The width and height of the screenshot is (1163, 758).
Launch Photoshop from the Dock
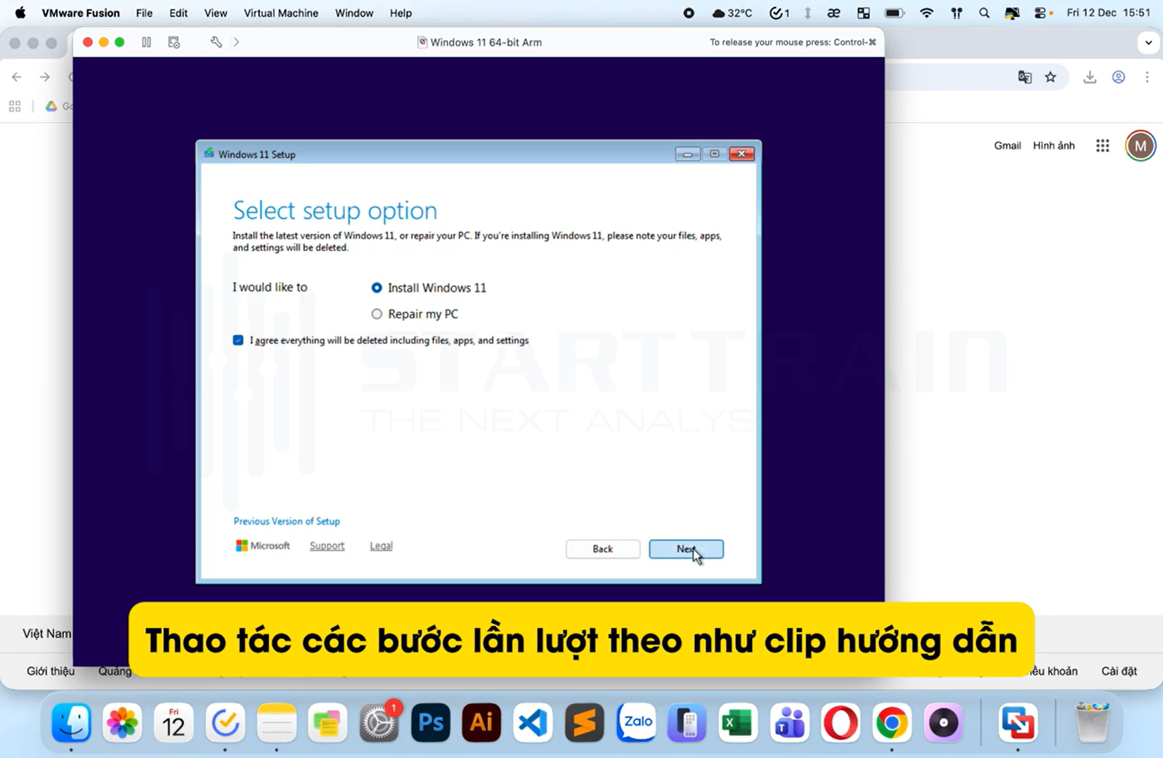coord(430,722)
